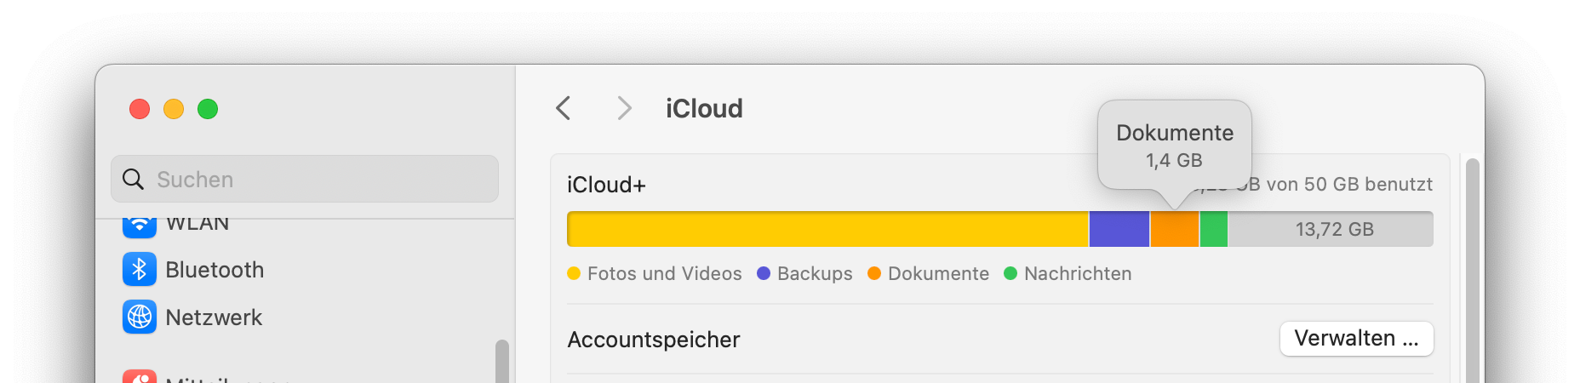Open Bluetooth settings via its sidebar icon
This screenshot has height=383, width=1580.
pos(140,270)
